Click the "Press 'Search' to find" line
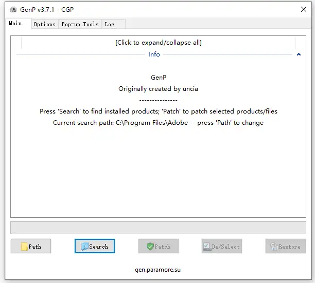The image size is (315, 283). point(159,111)
